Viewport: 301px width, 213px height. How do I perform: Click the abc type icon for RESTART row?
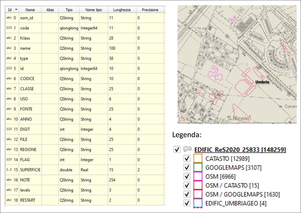tap(9, 200)
